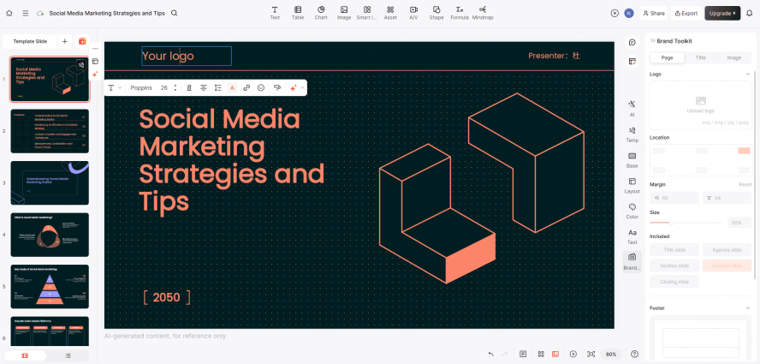
Task: Click the undo arrow in the bottom bar
Action: click(x=490, y=354)
